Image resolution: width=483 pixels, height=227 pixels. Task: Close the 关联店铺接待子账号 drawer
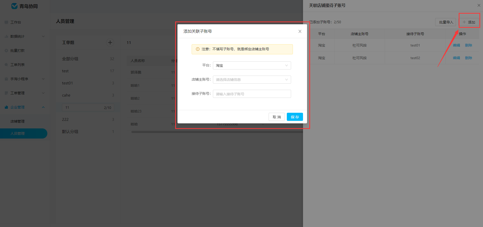(x=479, y=5)
